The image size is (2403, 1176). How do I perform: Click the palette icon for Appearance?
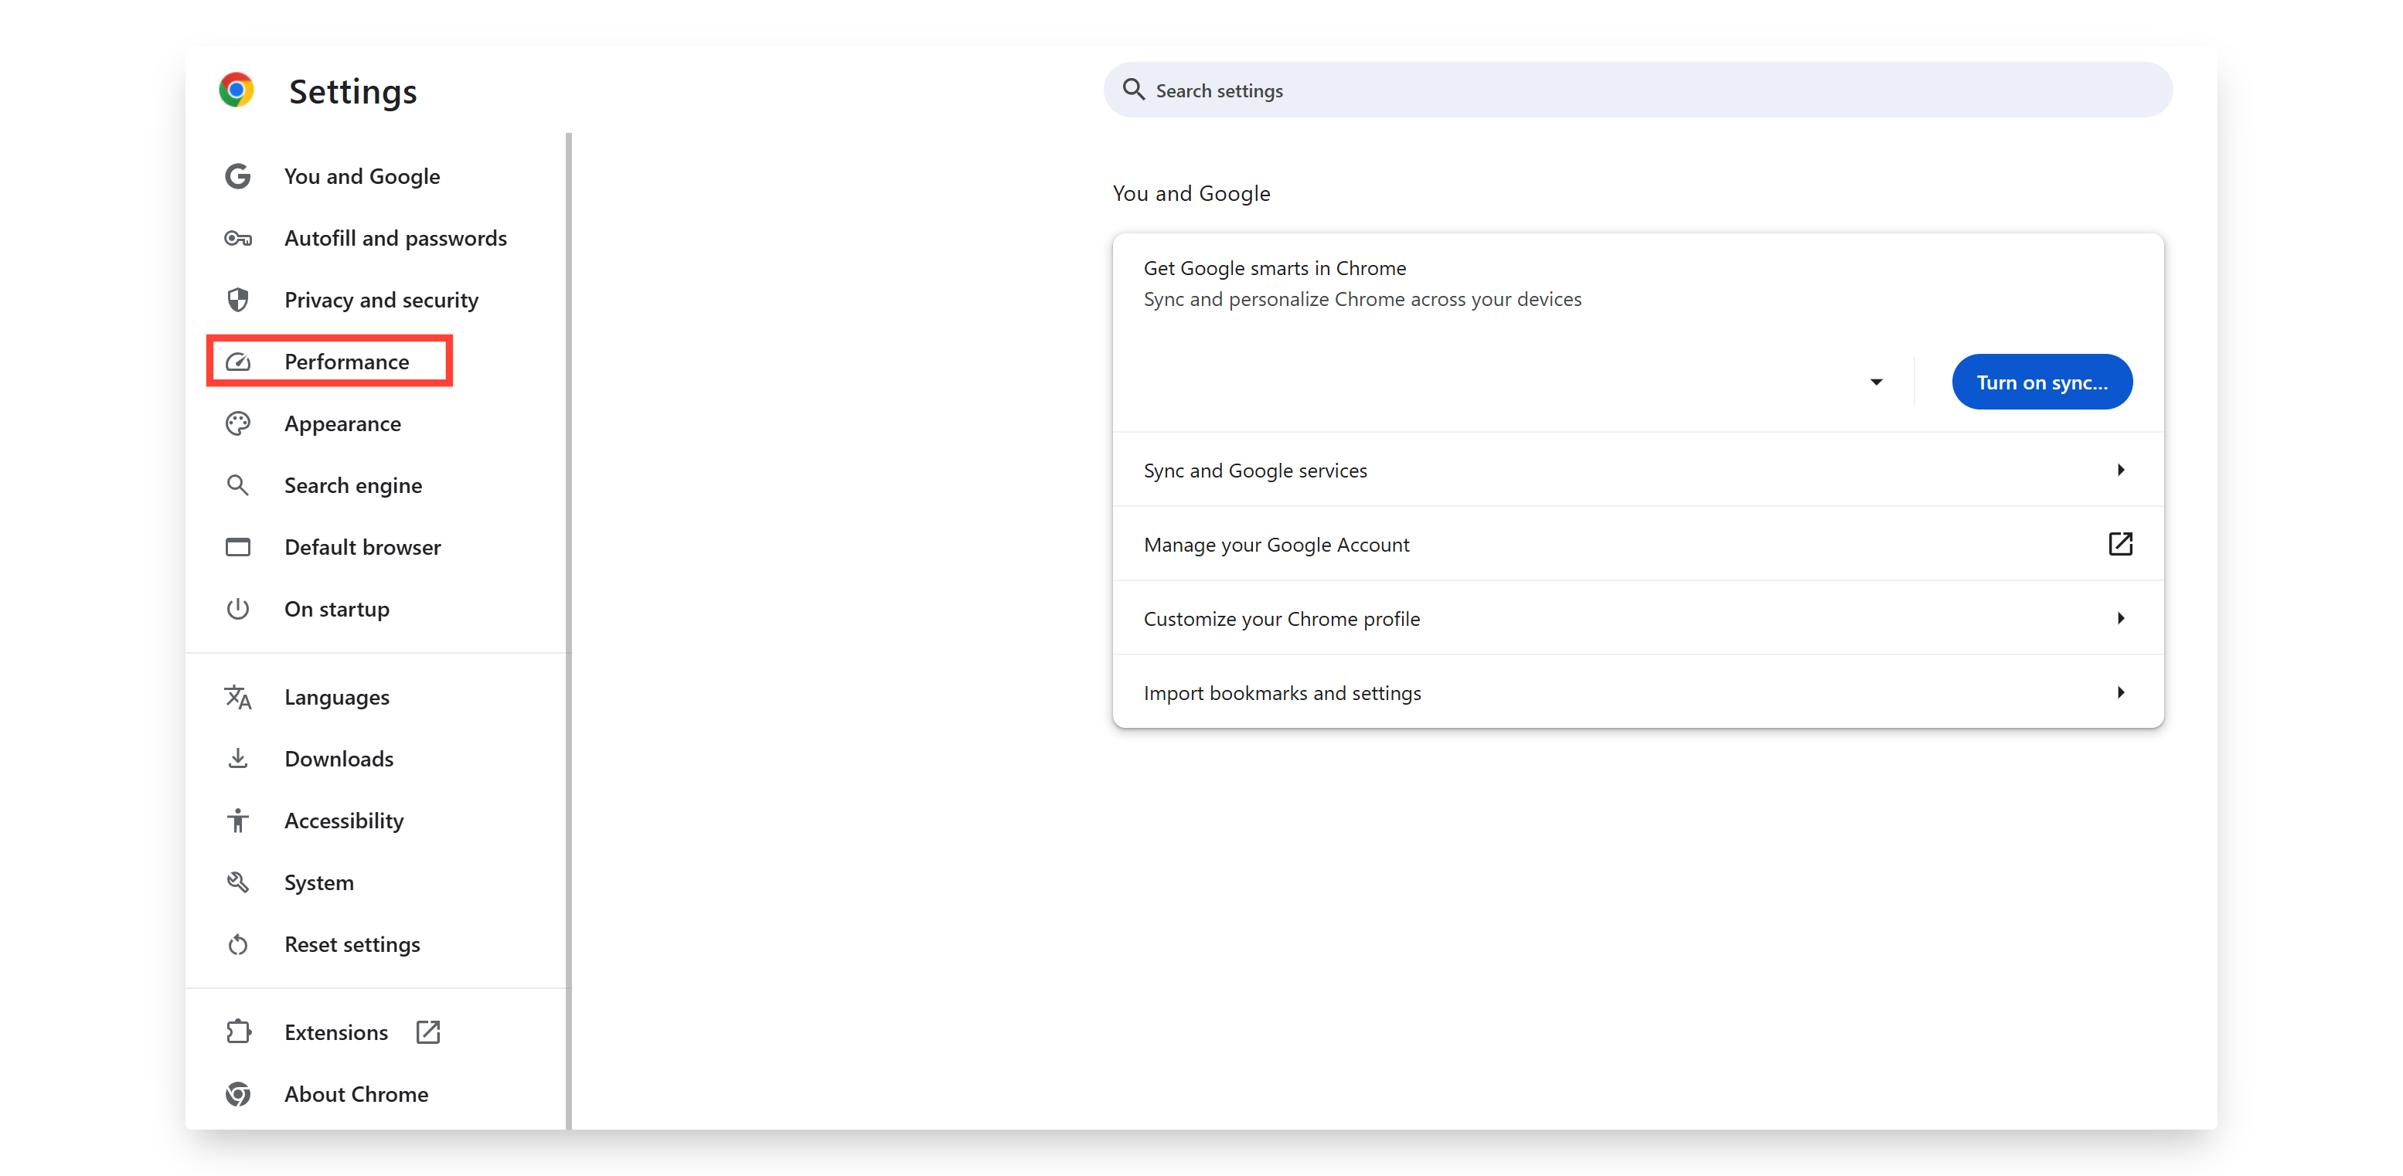pos(238,423)
